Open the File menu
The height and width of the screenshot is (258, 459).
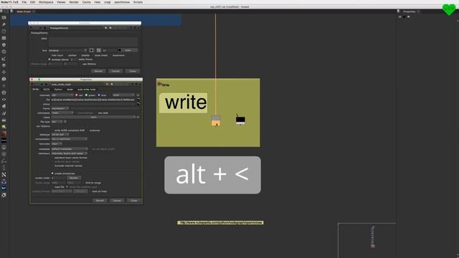tap(24, 2)
